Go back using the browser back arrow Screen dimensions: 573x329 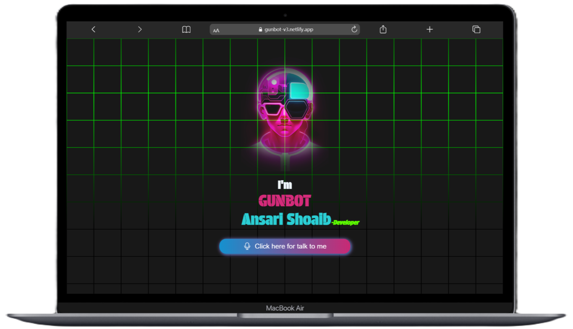point(93,29)
